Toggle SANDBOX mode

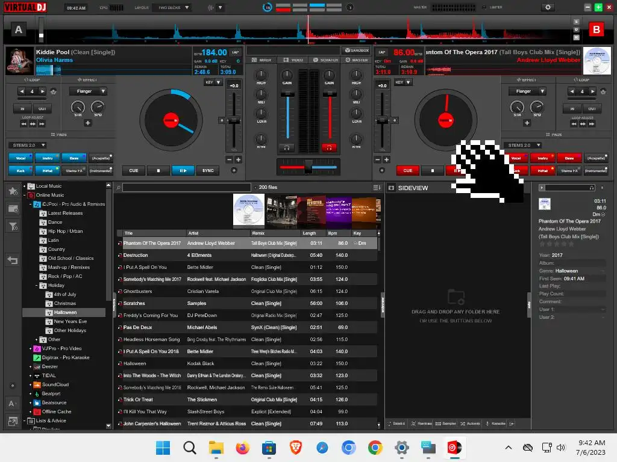357,51
